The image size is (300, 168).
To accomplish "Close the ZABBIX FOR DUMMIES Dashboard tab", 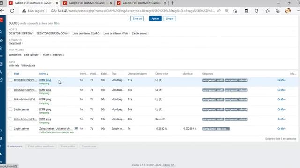I will point(165,3).
